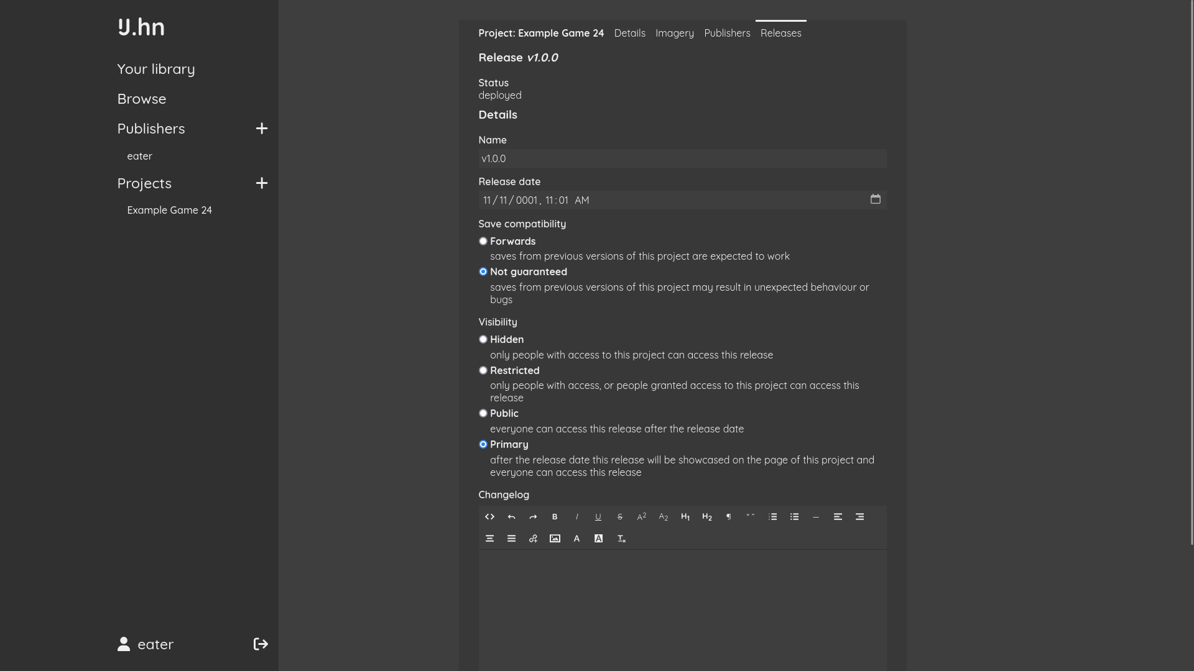This screenshot has height=671, width=1194.
Task: Insert unordered bullet list
Action: (794, 517)
